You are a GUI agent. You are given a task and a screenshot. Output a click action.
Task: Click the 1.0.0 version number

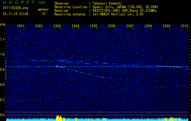click(43, 3)
